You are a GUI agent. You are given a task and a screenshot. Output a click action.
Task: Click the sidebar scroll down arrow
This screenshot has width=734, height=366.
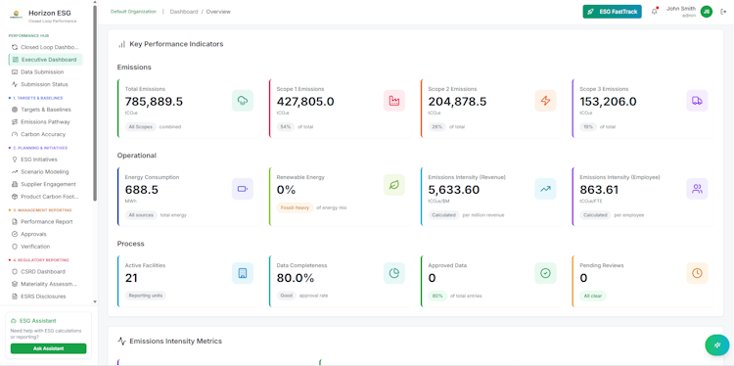[95, 301]
